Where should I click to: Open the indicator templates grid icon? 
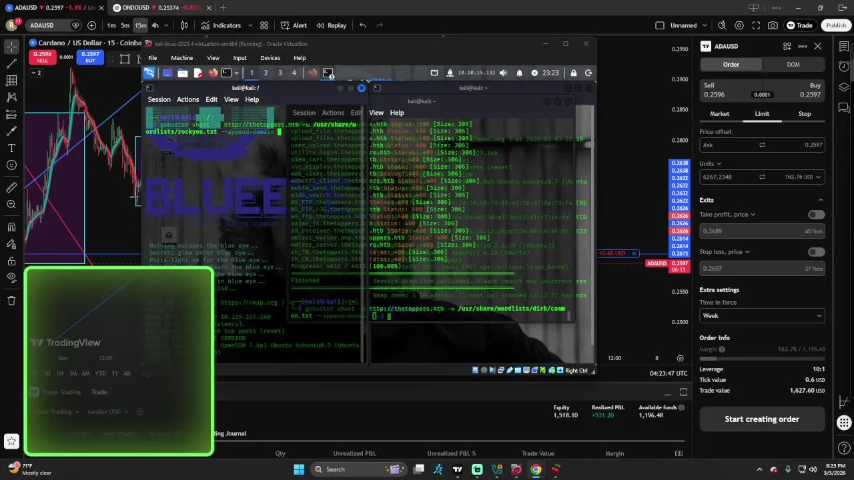[x=264, y=25]
